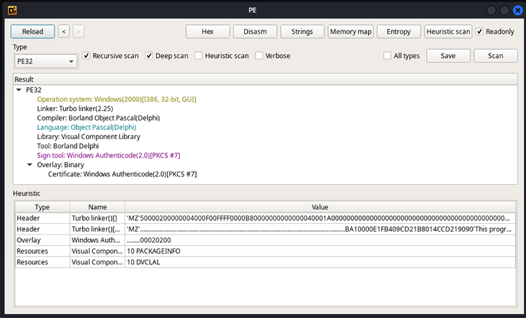Open the PE32 Type dropdown
Screen dimensions: 526x318
[45, 61]
